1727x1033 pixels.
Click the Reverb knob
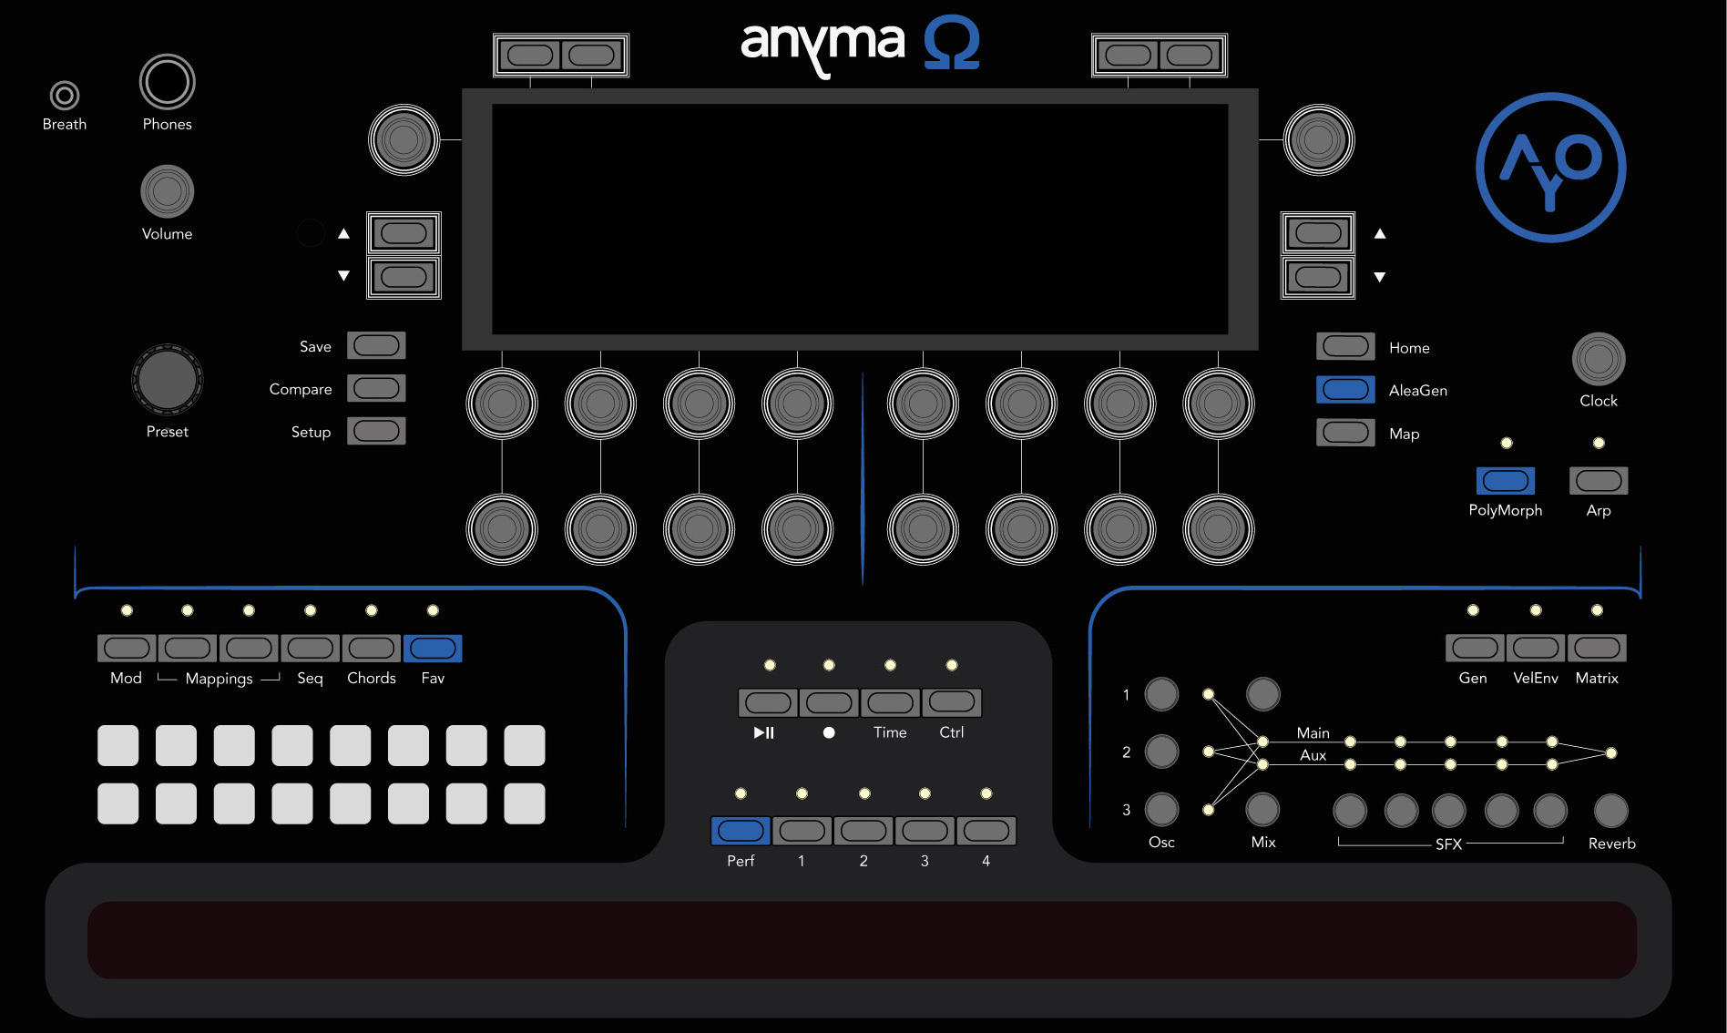[1610, 811]
